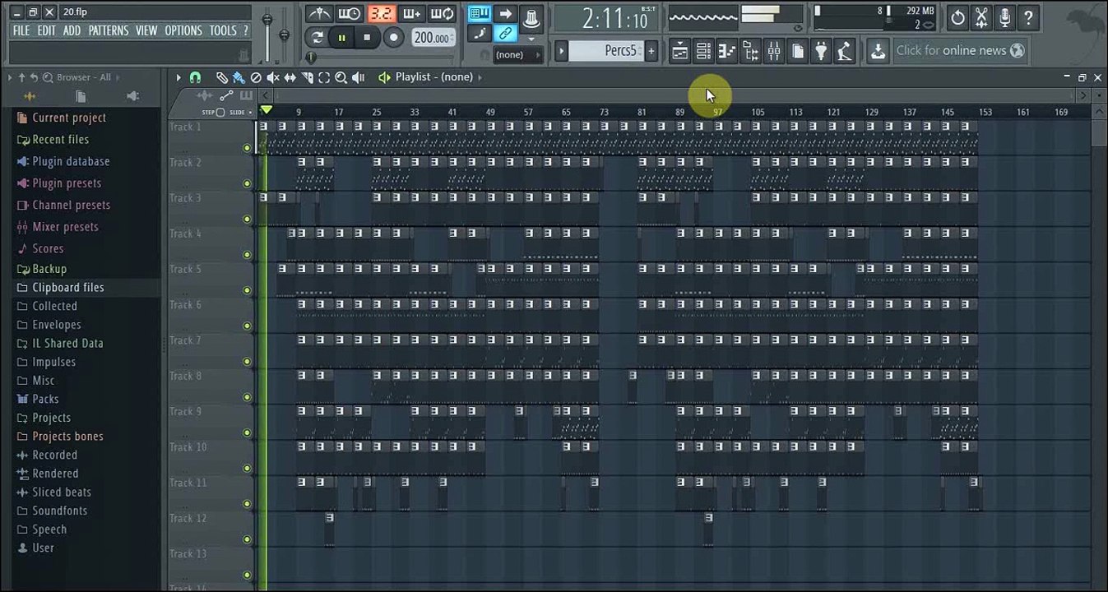Open the help question mark icon
Viewport: 1108px width, 592px height.
coord(1028,17)
